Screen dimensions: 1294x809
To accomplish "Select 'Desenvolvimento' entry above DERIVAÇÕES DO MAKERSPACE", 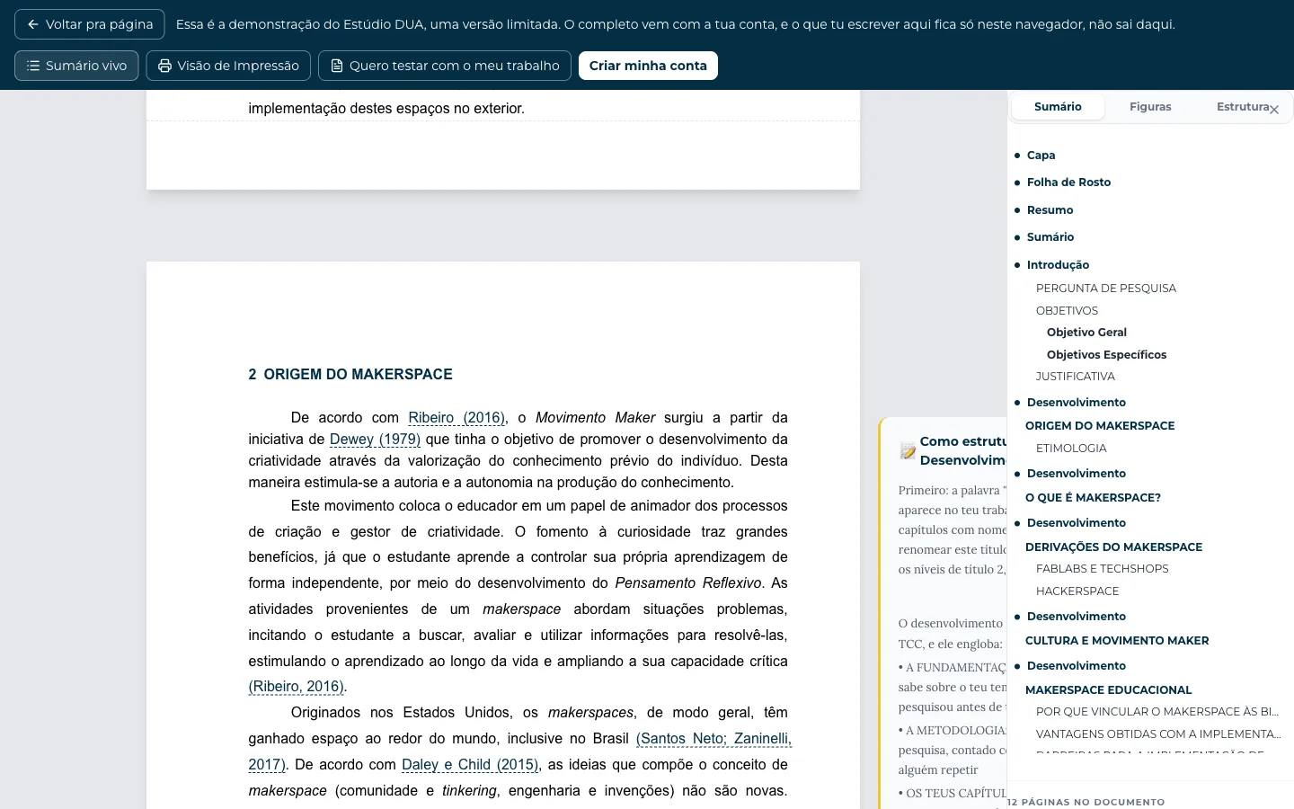I will pyautogui.click(x=1076, y=523).
